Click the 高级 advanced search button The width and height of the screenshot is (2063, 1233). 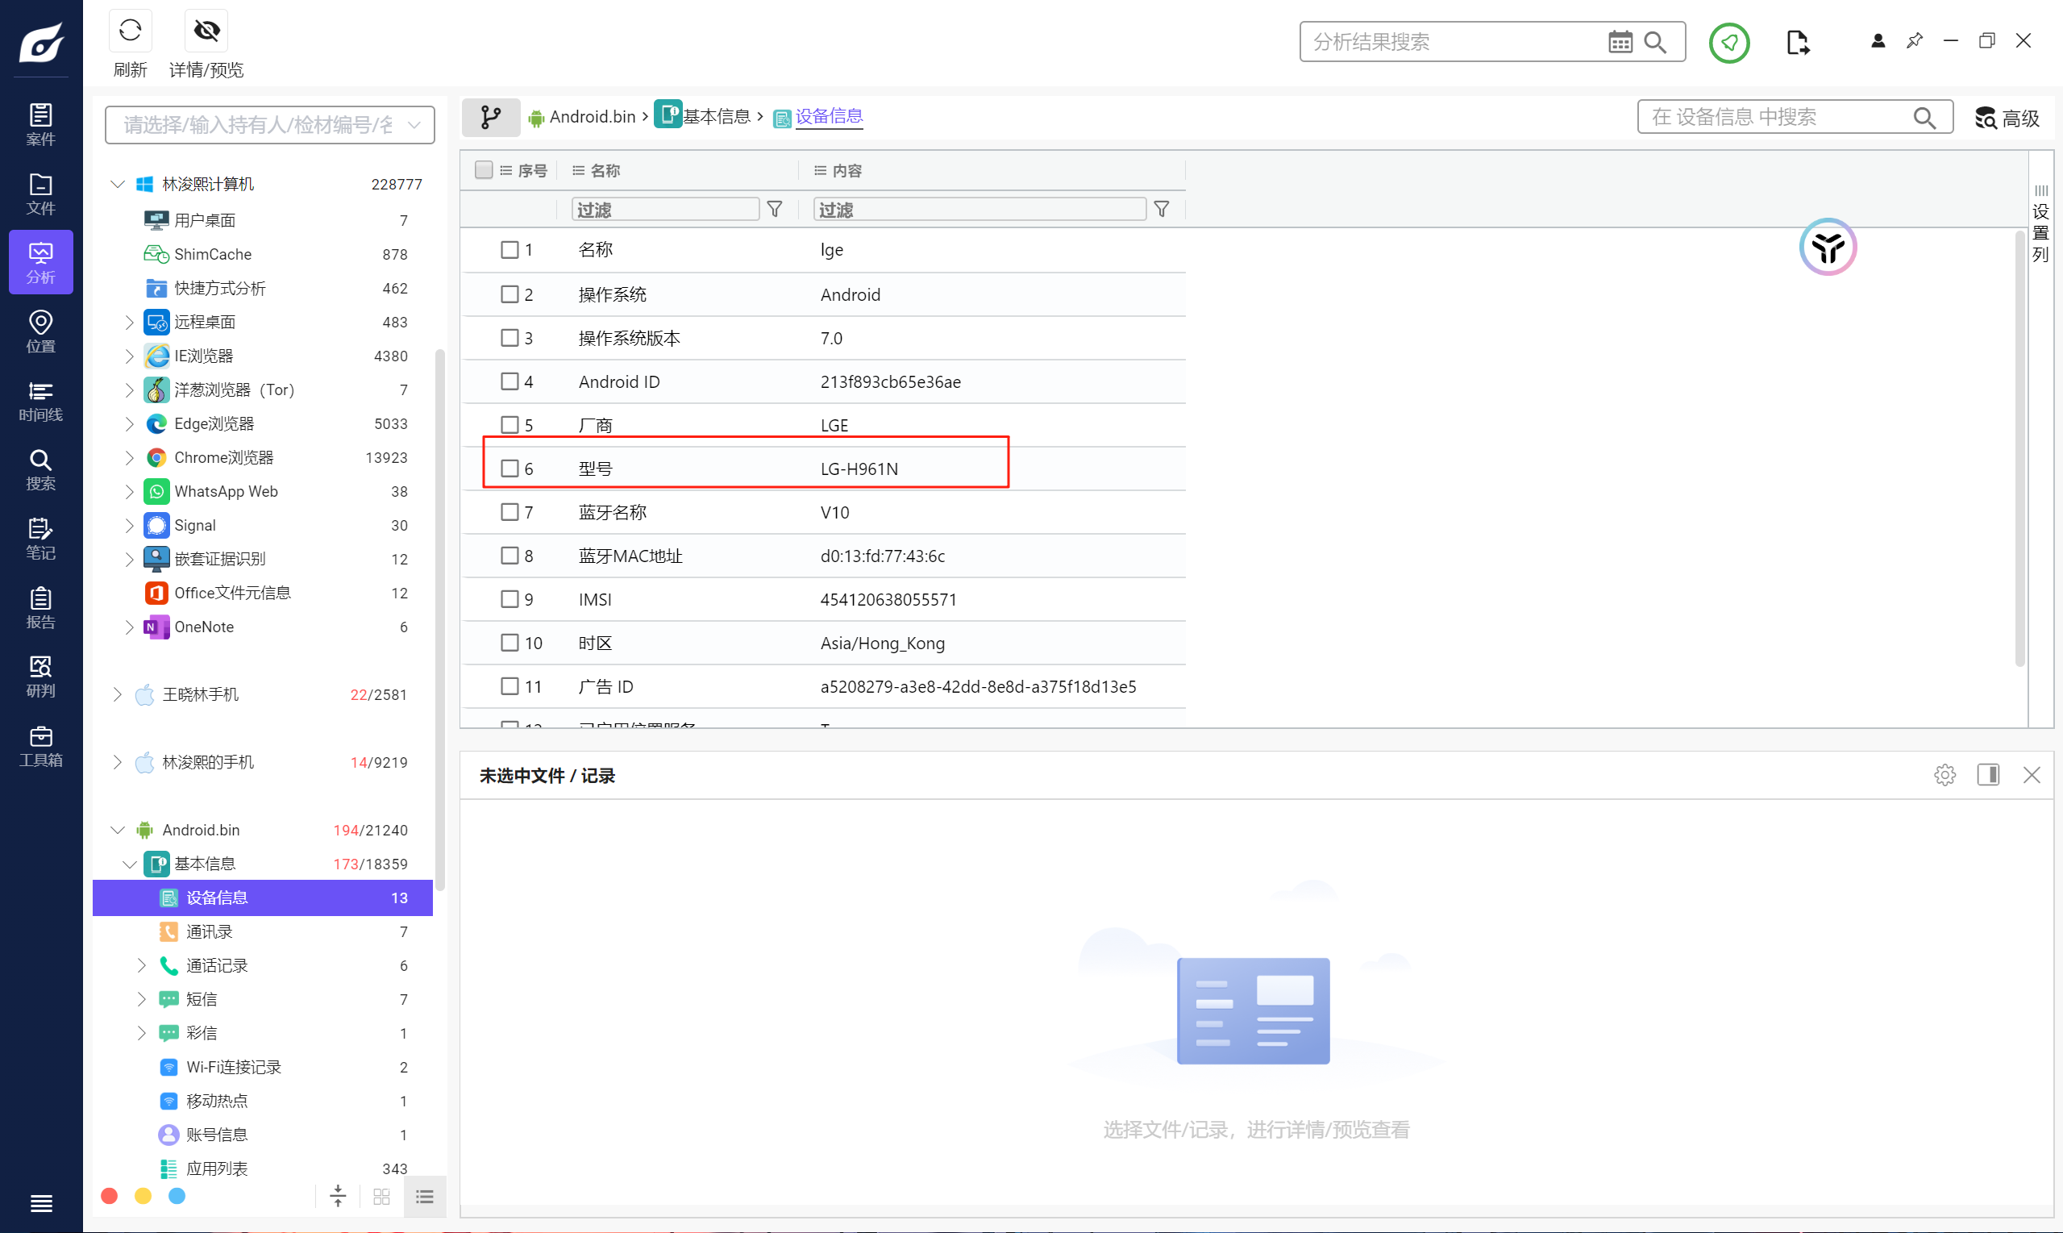(x=2007, y=117)
